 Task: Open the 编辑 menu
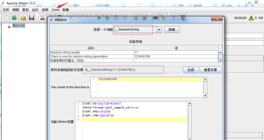pyautogui.click(x=16, y=10)
